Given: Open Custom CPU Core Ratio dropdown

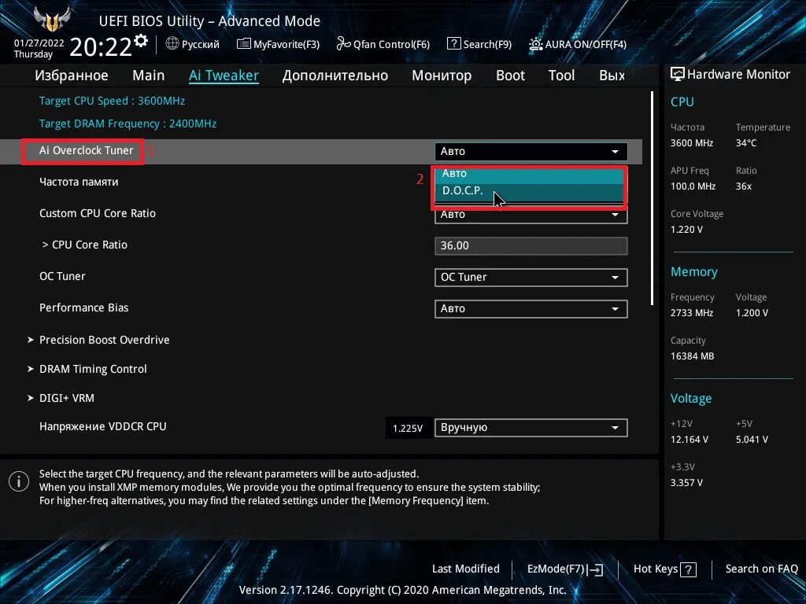Looking at the screenshot, I should 531,215.
